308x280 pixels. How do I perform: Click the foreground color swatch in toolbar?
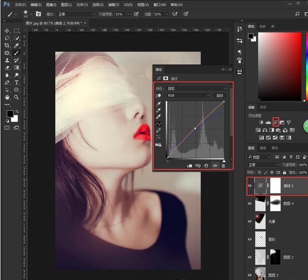point(10,114)
